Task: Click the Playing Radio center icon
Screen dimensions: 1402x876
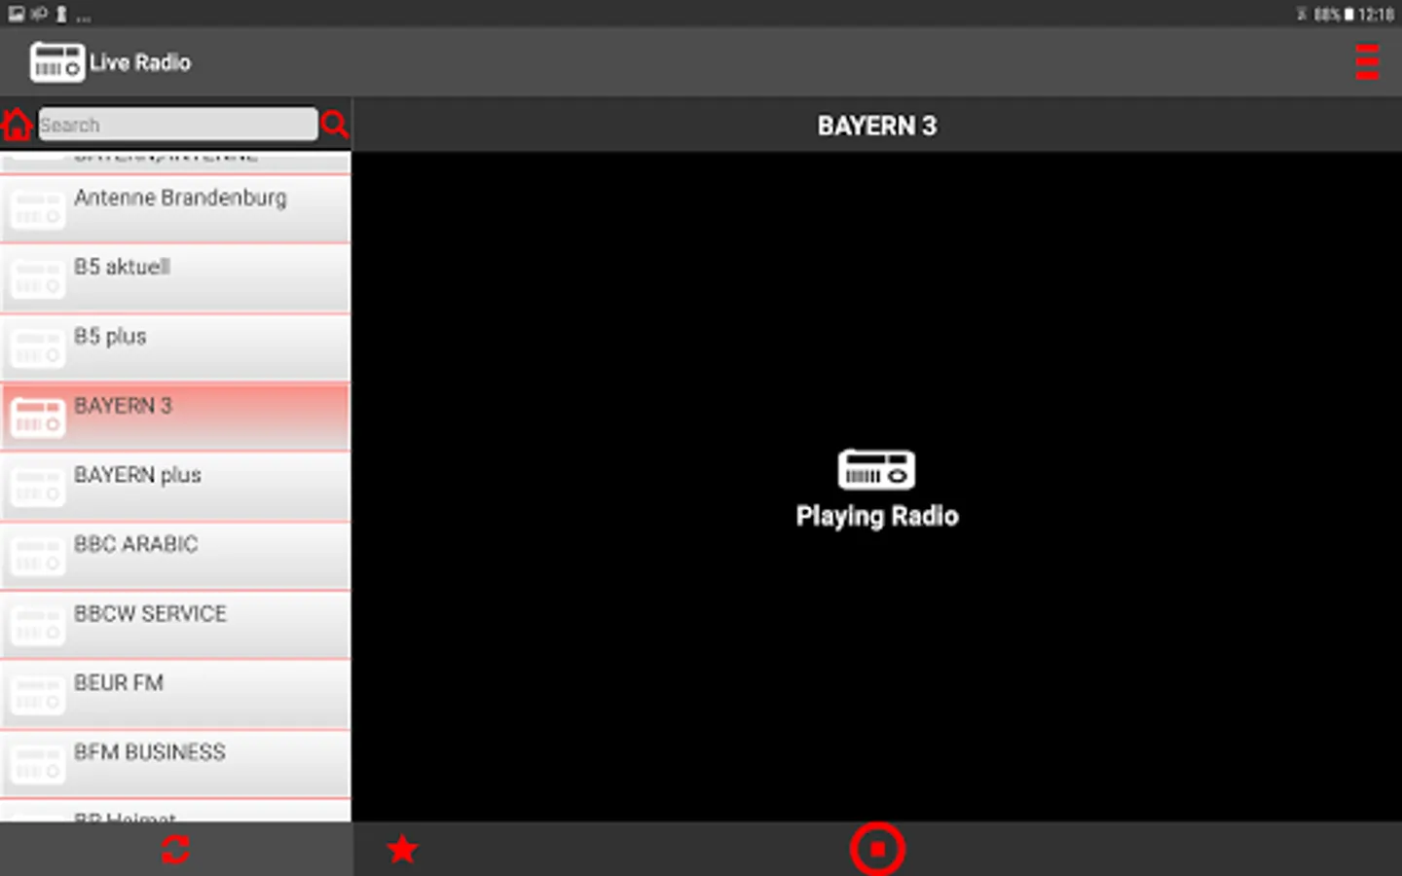Action: coord(876,469)
